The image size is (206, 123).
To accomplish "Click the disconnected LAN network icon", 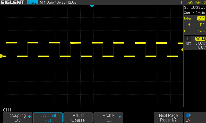I will [x=188, y=120].
